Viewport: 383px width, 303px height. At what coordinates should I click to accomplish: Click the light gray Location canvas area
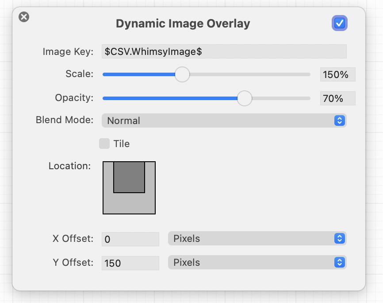click(129, 204)
